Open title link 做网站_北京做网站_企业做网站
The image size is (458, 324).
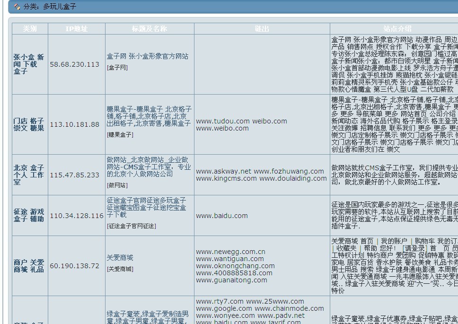tap(149, 167)
